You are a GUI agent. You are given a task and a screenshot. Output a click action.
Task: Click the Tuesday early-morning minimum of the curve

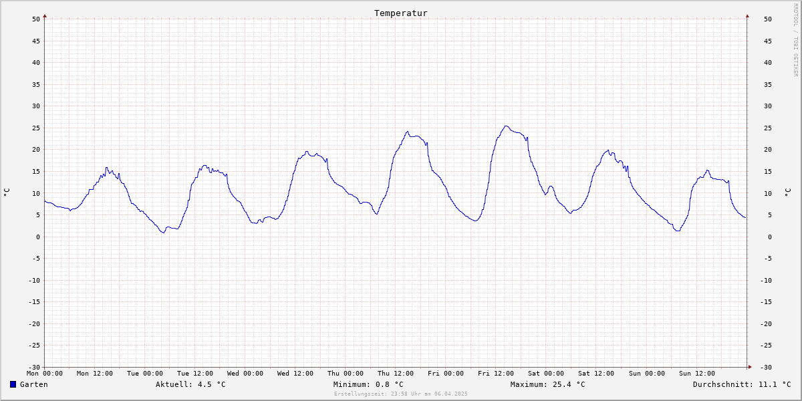coord(163,233)
